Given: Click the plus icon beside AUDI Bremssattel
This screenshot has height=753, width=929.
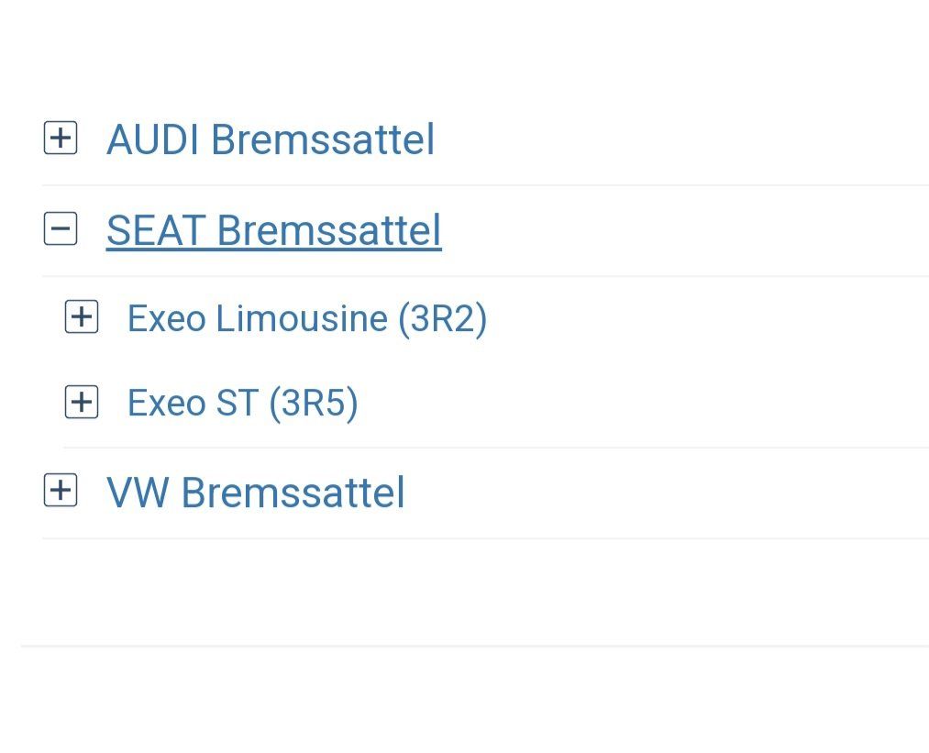Looking at the screenshot, I should (x=61, y=139).
